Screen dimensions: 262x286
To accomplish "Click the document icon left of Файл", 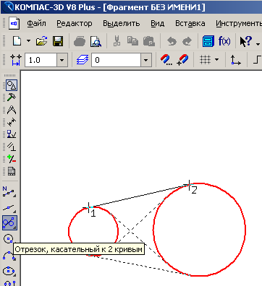I will (14, 23).
